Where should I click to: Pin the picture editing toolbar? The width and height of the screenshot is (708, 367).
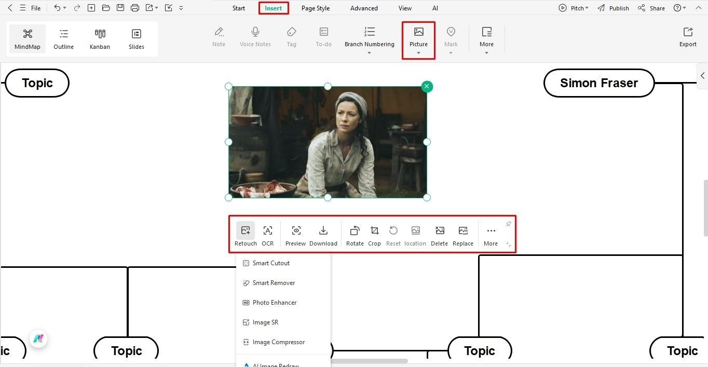508,223
